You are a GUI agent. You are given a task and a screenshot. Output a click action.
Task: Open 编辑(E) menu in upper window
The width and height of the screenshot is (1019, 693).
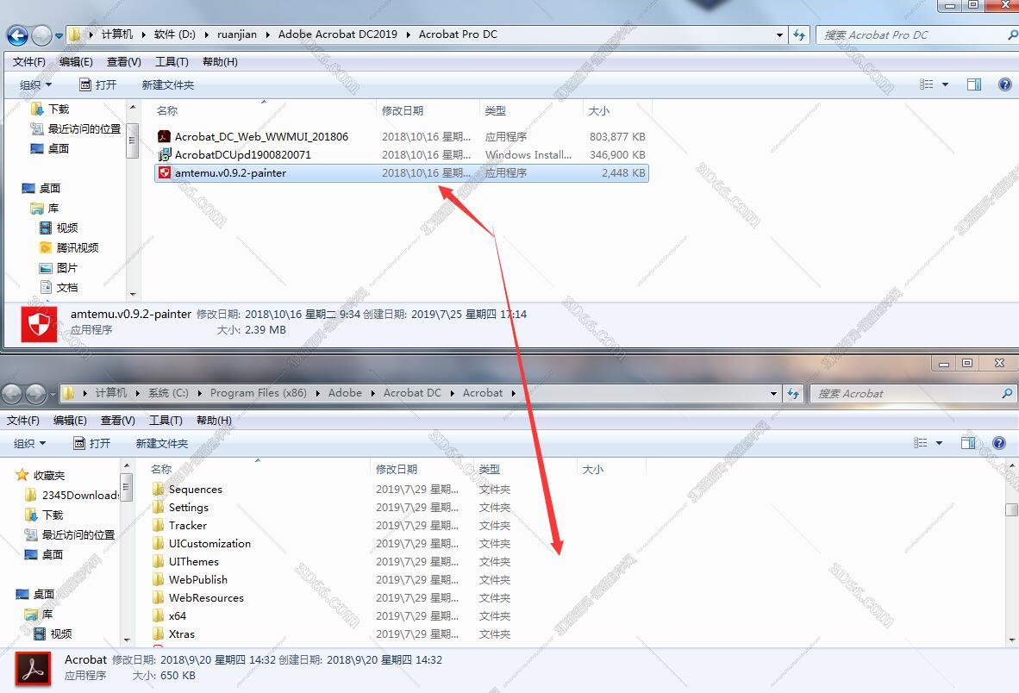75,62
